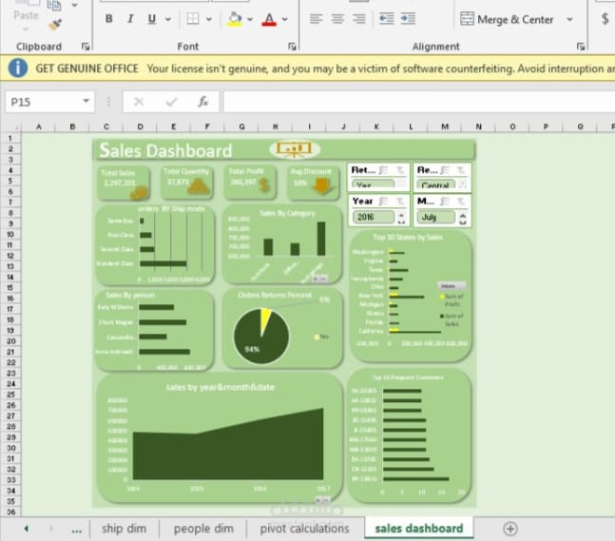Open the underline style dropdown arrow
The image size is (615, 541).
168,19
